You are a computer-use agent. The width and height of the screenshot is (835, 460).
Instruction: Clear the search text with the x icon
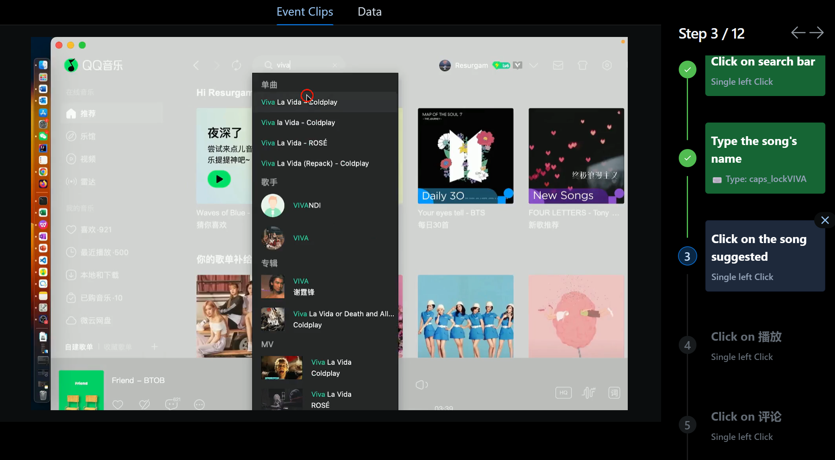[335, 65]
